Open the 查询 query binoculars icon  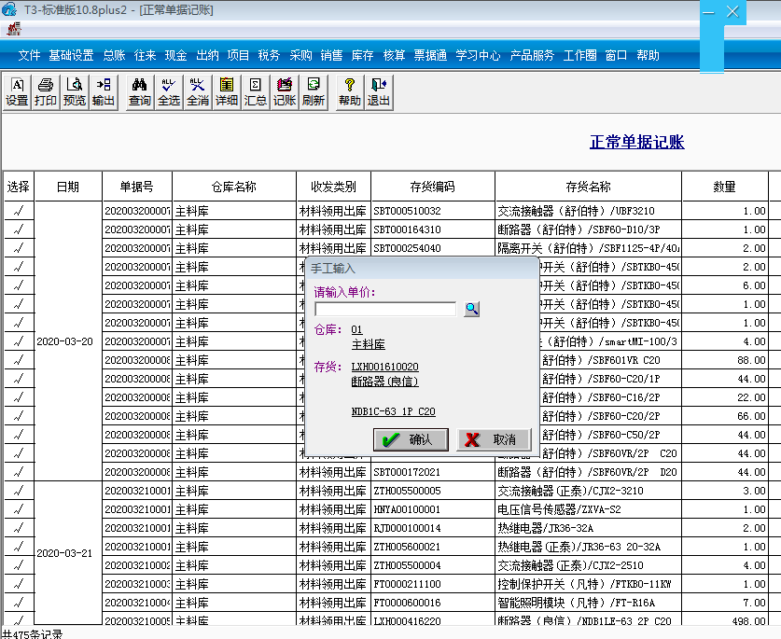point(140,92)
